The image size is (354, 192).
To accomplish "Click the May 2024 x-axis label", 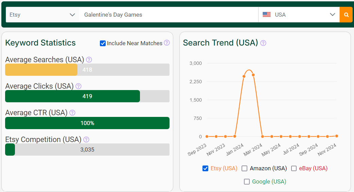I will click(x=271, y=150).
